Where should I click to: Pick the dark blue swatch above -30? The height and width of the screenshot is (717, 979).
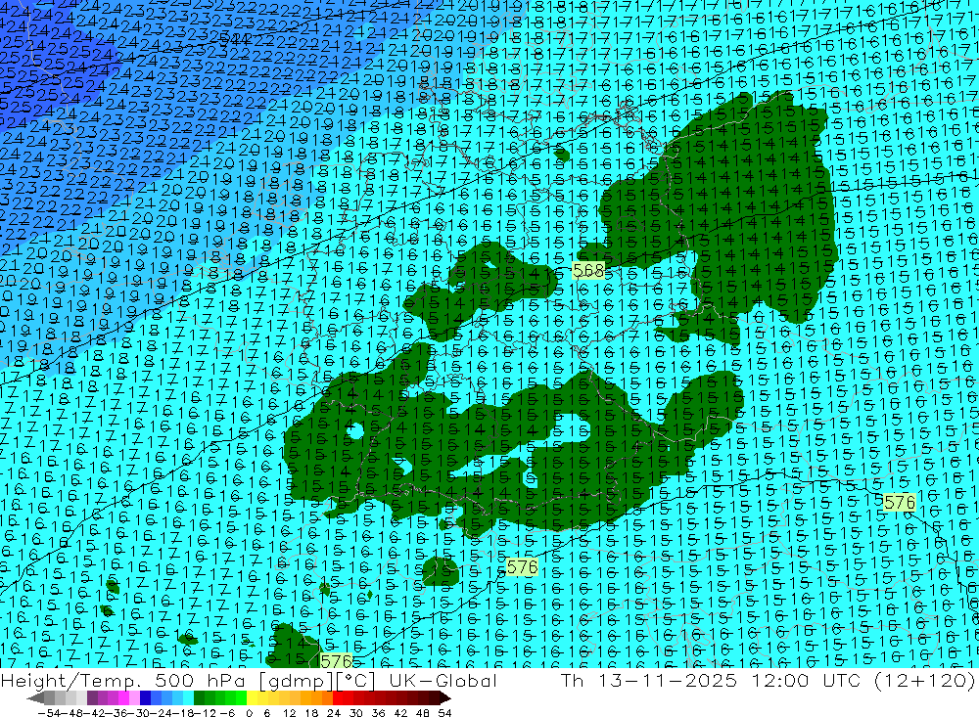145,698
